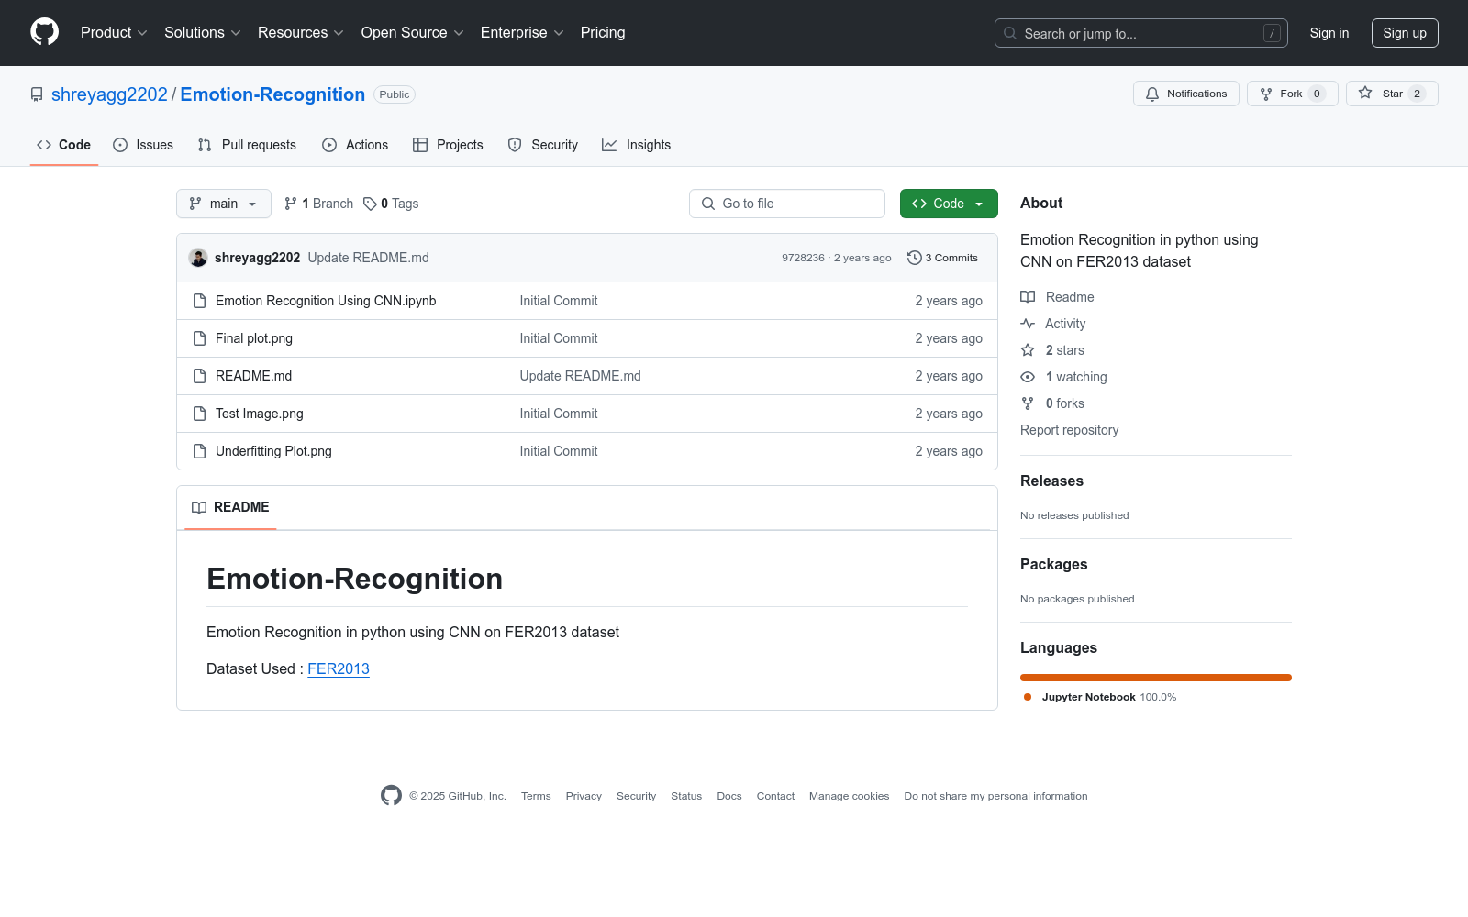Viewport: 1468px width, 917px height.
Task: Click the repository icon beside shreyagg2202
Action: (x=37, y=94)
